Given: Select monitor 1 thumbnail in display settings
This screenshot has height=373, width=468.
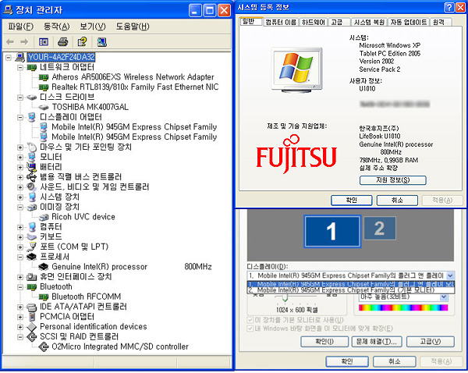Looking at the screenshot, I should click(332, 232).
